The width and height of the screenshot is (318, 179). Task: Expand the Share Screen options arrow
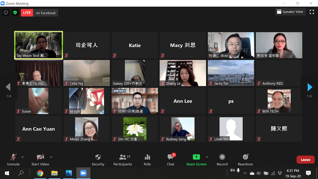[x=207, y=157]
